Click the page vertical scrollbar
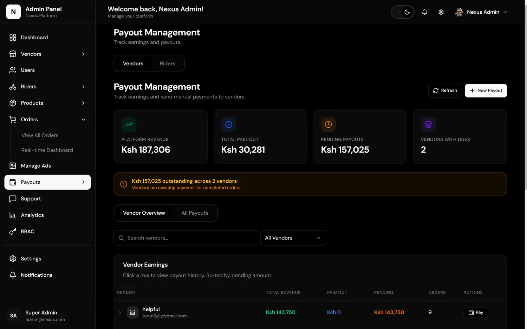This screenshot has width=527, height=329. (x=526, y=98)
